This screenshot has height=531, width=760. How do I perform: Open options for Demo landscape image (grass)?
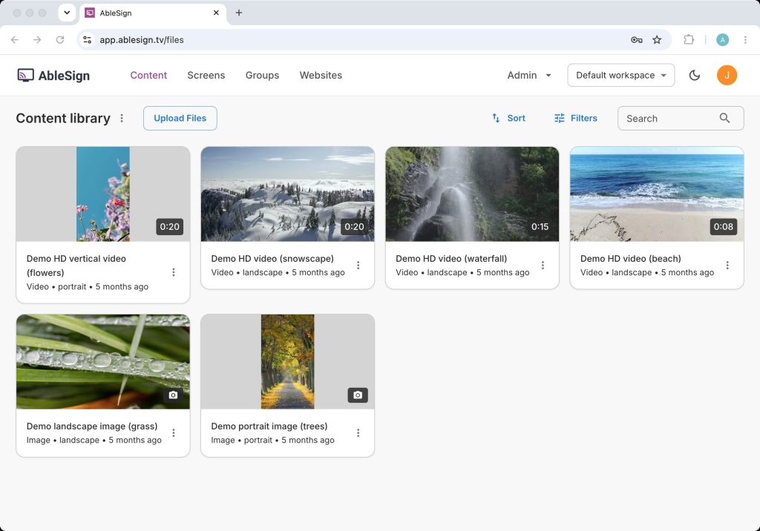(174, 432)
